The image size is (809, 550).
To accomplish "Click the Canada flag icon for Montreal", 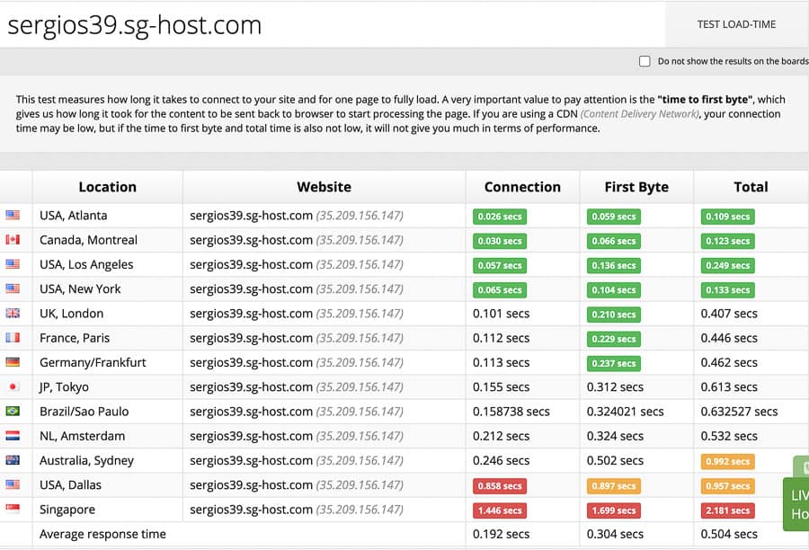I will [13, 240].
